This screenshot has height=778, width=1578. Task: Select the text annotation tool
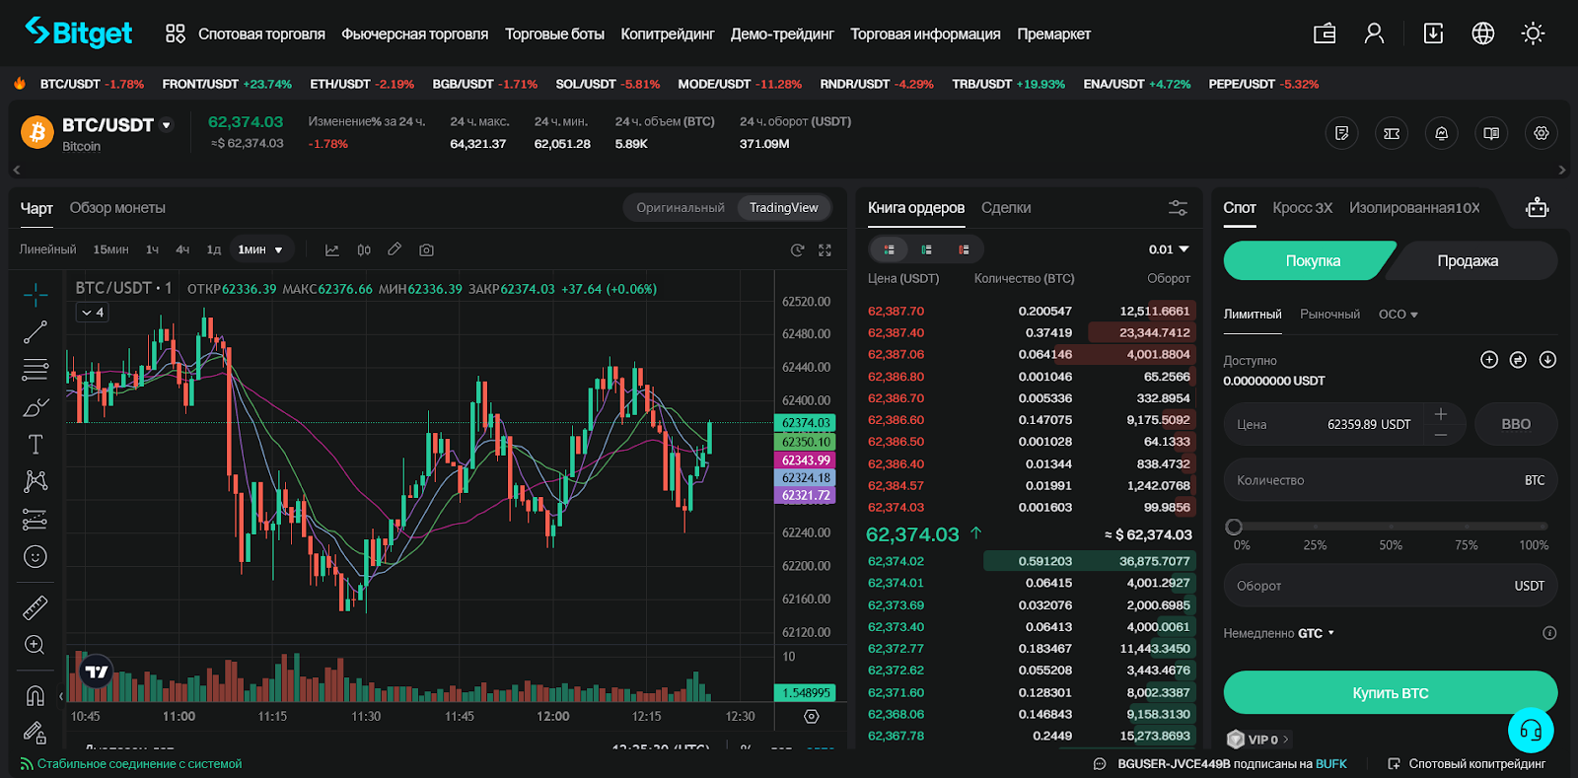tap(36, 445)
